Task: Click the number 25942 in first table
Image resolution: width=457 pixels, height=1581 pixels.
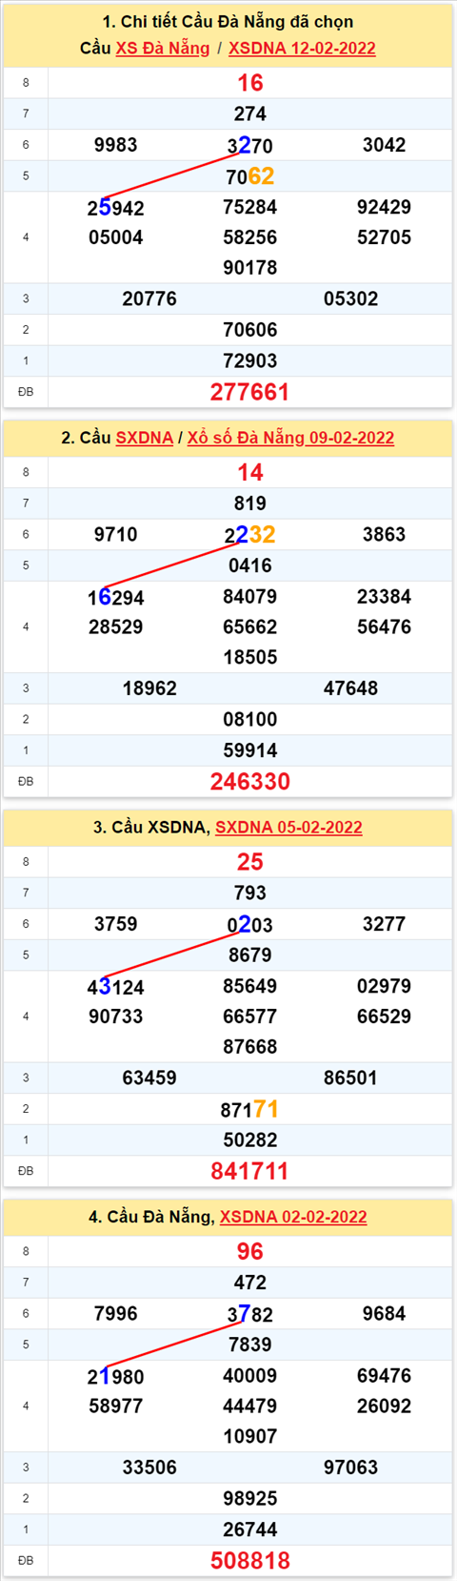Action: coord(115,208)
